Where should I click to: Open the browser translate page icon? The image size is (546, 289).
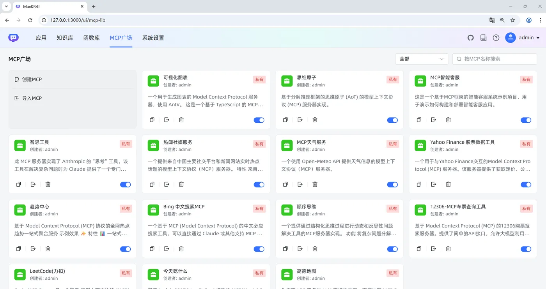(492, 20)
